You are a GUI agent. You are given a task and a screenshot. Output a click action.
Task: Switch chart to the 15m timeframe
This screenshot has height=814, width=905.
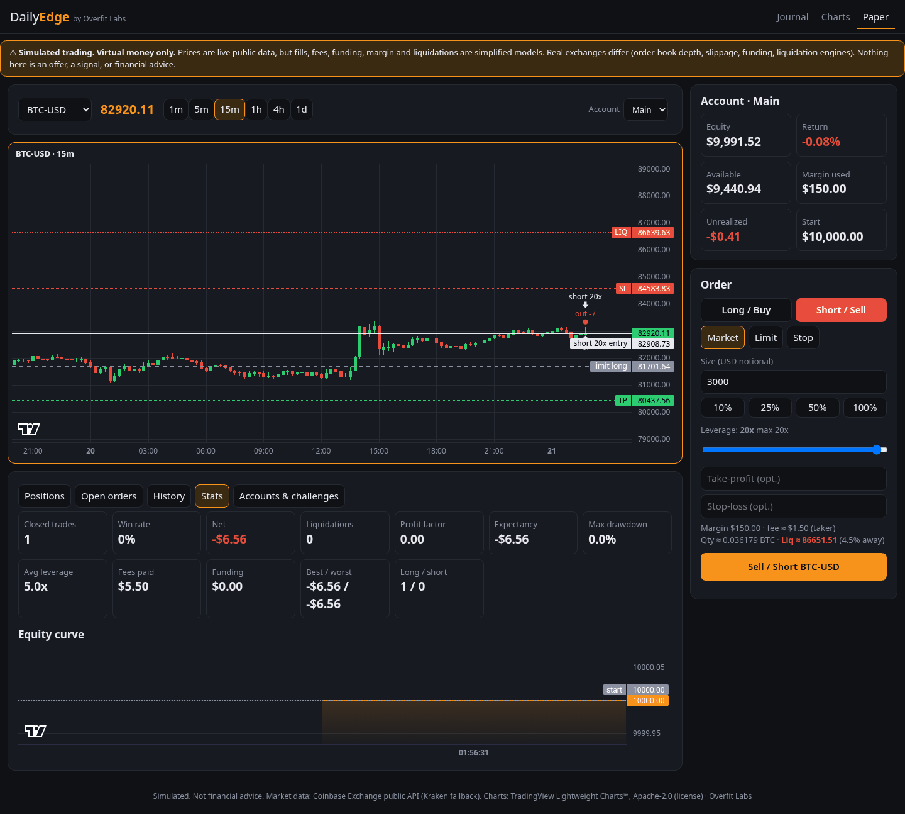point(229,109)
